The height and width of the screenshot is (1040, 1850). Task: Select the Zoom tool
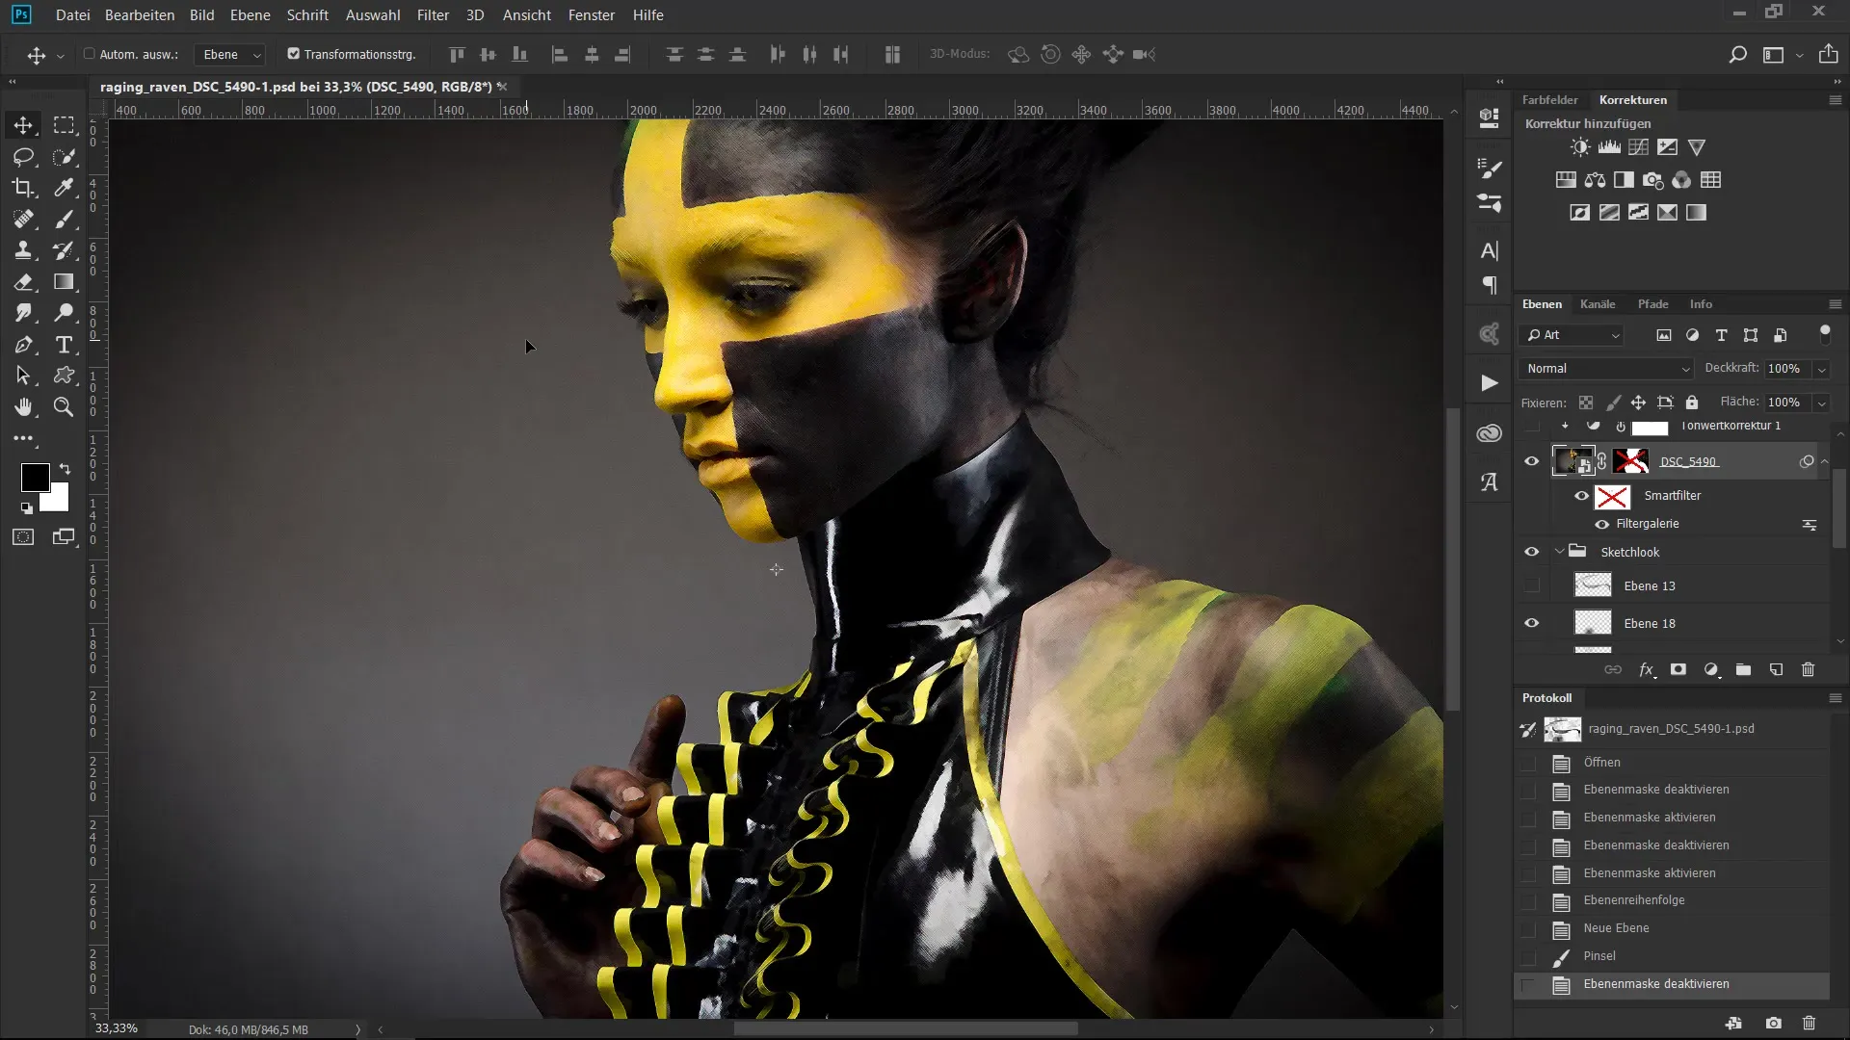[64, 406]
